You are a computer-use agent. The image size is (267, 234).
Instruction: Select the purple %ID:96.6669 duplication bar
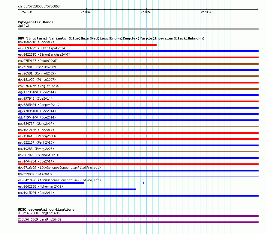pyautogui.click(x=138, y=222)
